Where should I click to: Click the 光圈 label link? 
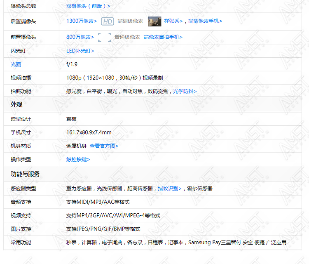tap(16, 64)
